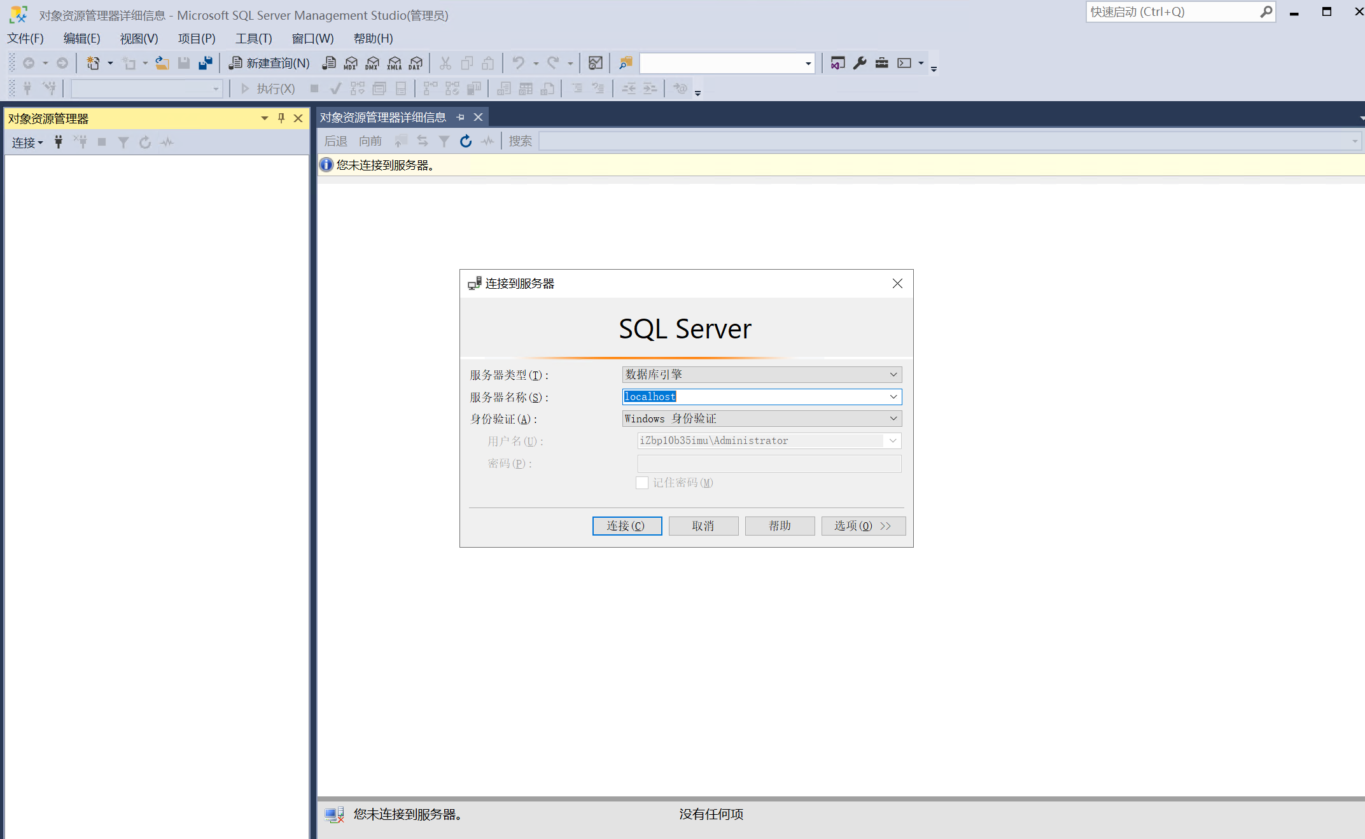The height and width of the screenshot is (839, 1365).
Task: Close the Object Explorer Details tab
Action: [x=479, y=117]
